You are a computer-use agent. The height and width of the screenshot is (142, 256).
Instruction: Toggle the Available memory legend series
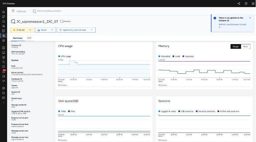coord(188,56)
